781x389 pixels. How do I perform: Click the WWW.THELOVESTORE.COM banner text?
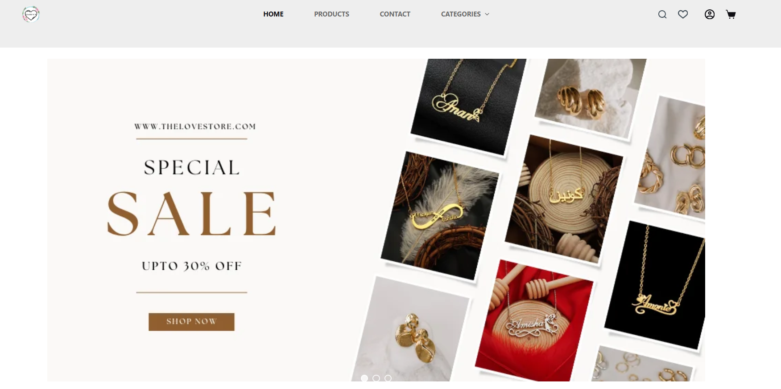point(195,126)
